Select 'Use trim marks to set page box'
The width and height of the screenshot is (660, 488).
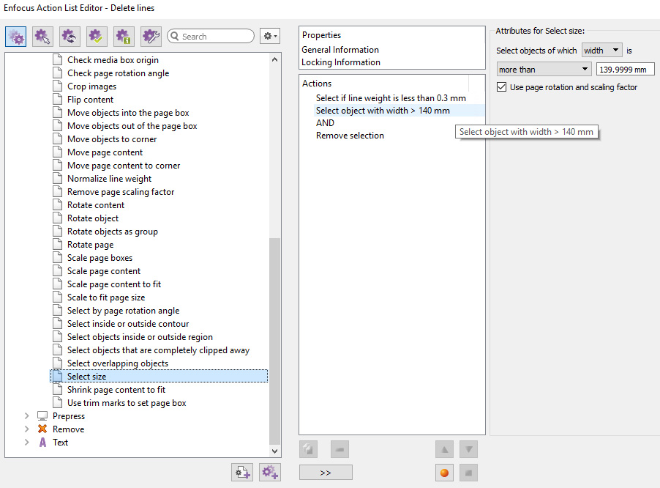point(127,403)
